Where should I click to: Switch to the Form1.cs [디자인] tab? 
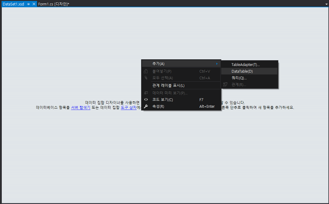coord(53,4)
